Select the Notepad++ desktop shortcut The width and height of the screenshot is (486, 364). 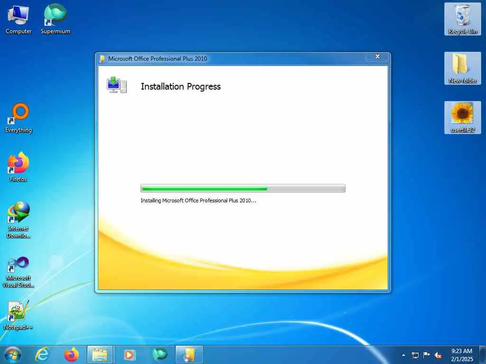click(x=19, y=315)
